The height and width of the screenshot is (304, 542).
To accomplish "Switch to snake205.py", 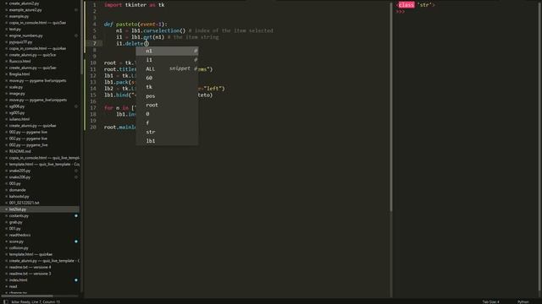I will click(19, 171).
